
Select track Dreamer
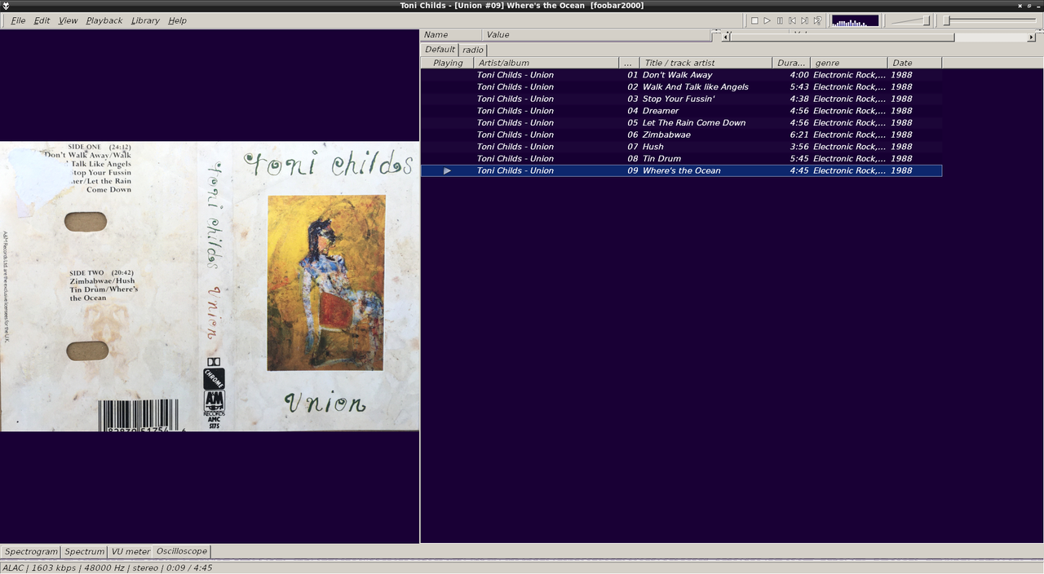(681, 111)
